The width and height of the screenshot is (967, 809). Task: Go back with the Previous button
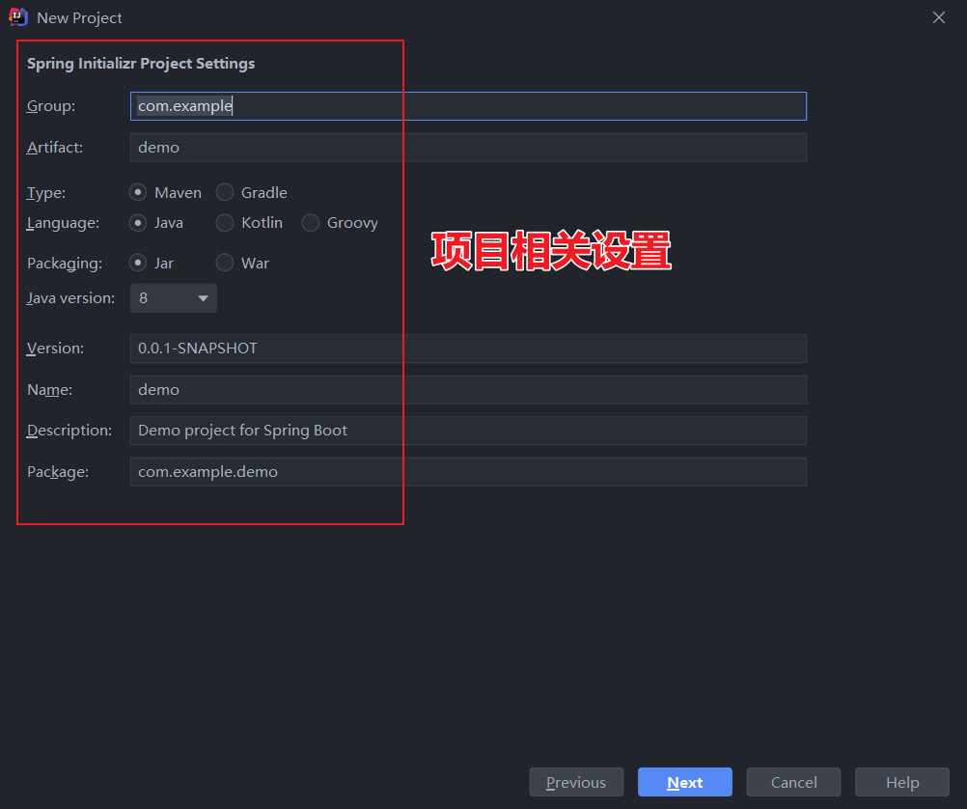576,783
